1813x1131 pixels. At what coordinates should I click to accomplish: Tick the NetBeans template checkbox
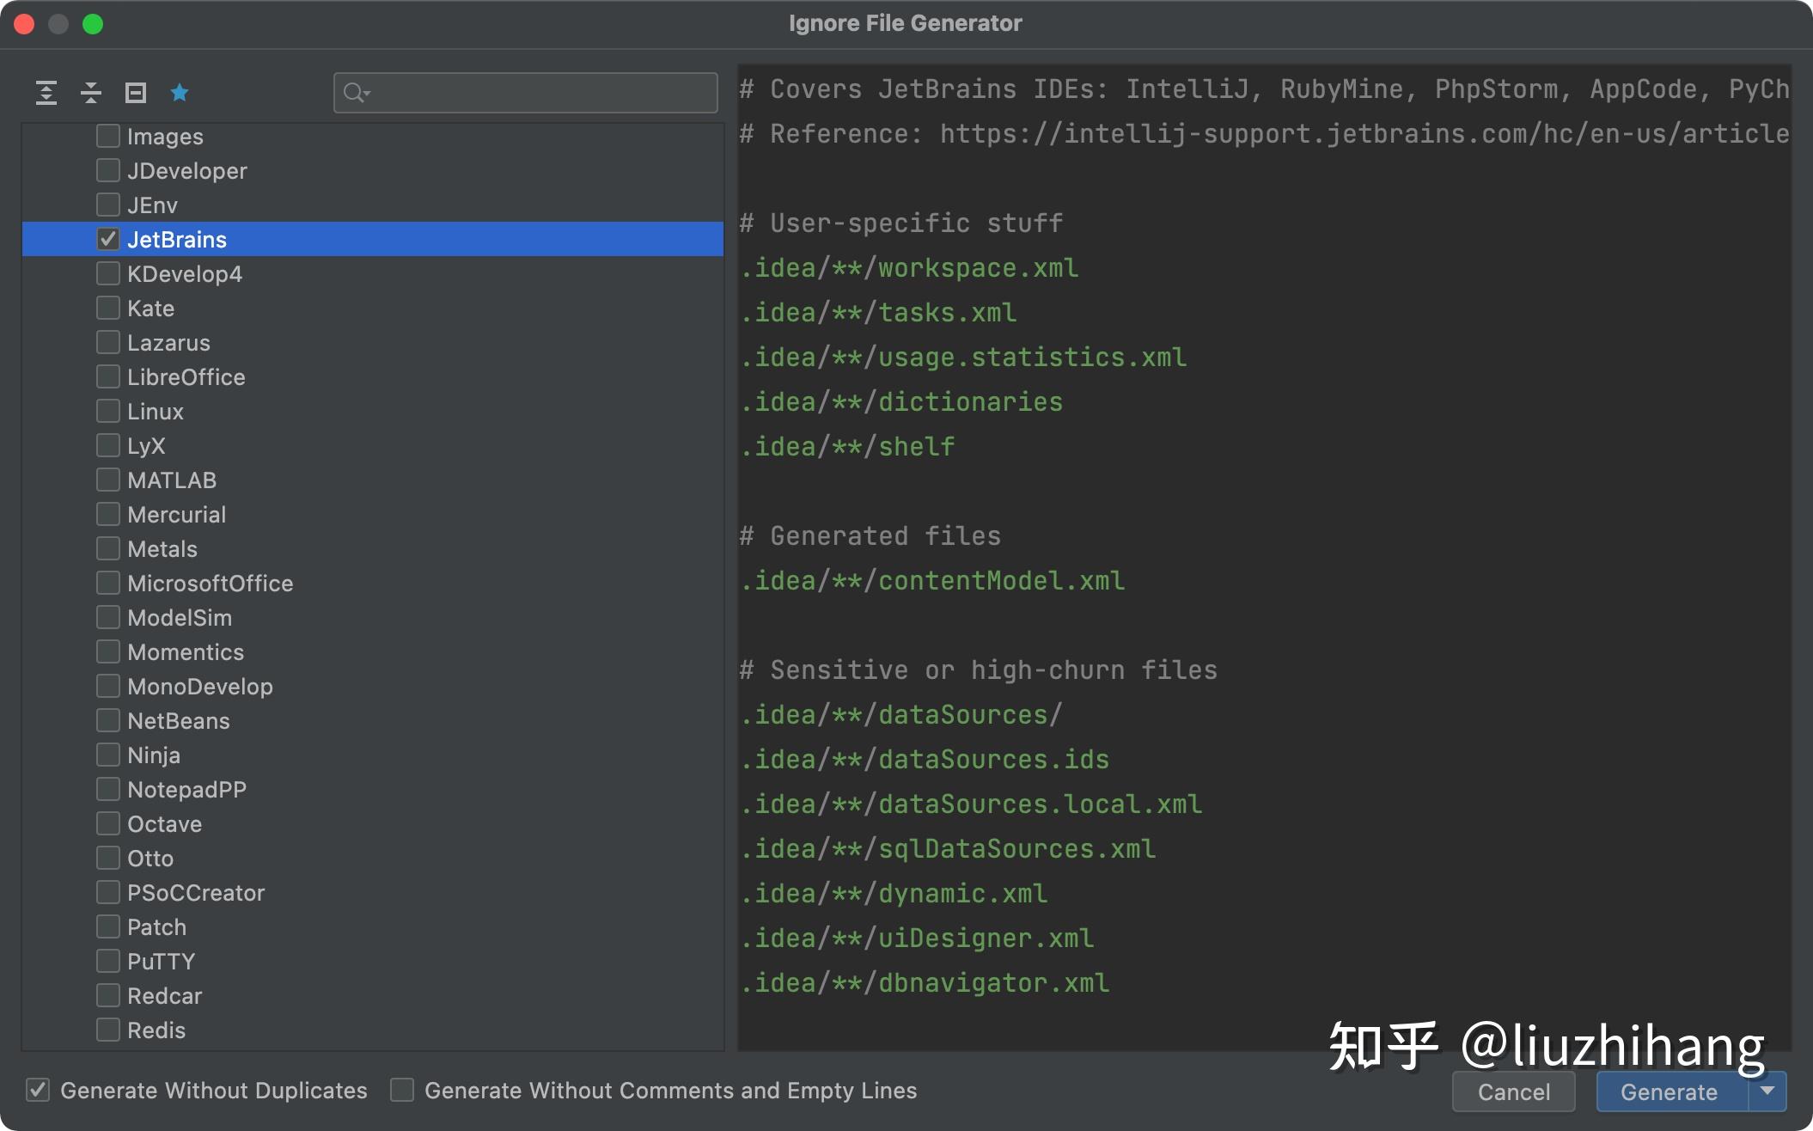108,720
